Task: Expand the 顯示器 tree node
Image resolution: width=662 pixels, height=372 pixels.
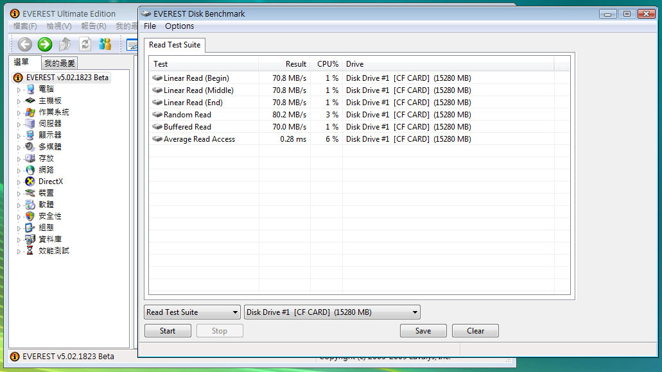Action: (19, 136)
